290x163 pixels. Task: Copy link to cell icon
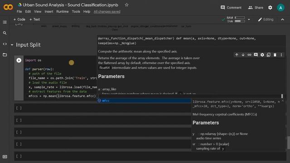point(249,55)
